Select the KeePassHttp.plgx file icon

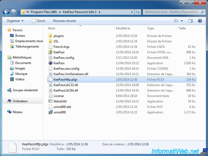coord(50,80)
